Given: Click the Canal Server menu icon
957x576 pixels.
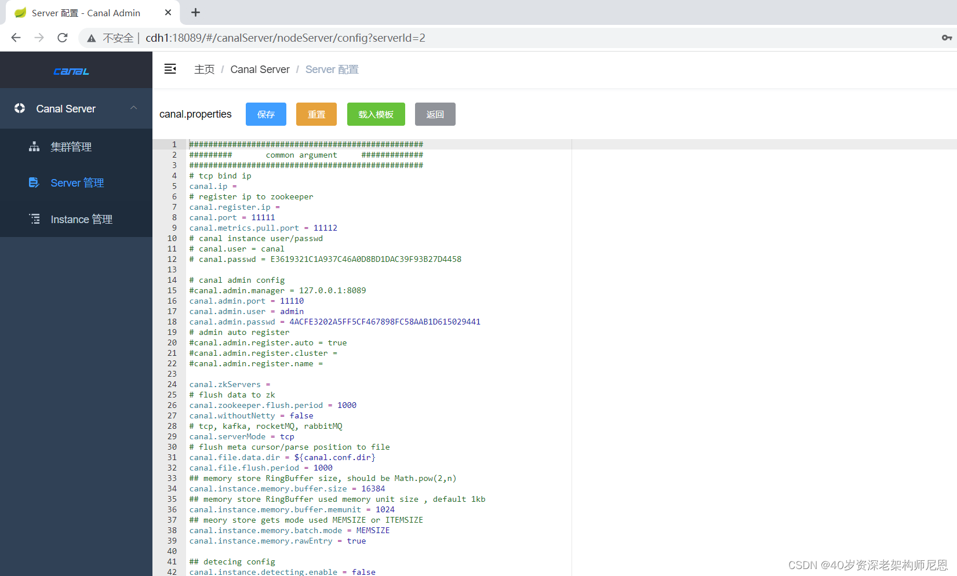Looking at the screenshot, I should tap(20, 108).
